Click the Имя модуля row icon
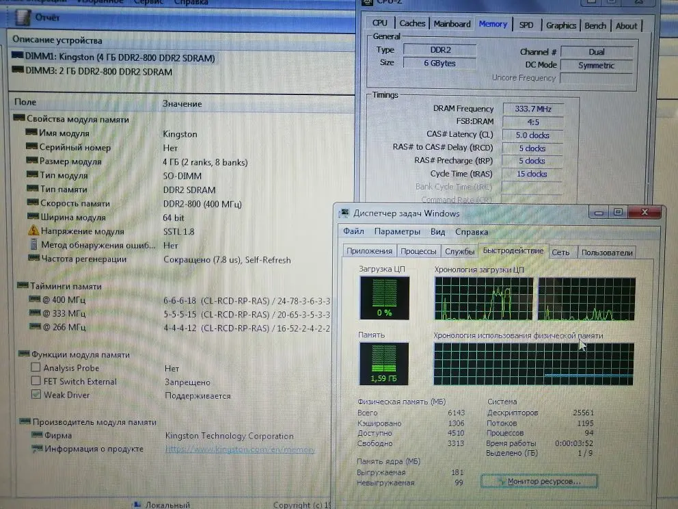Screen dimensions: 678x509 (31, 132)
